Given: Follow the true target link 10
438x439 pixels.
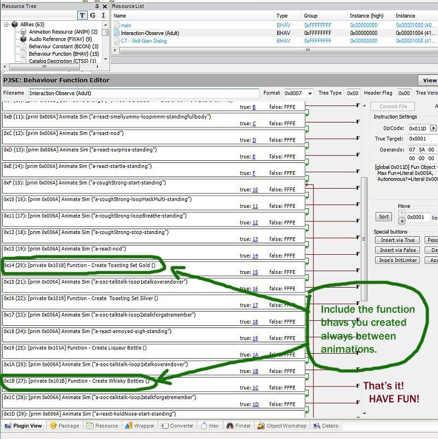Looking at the screenshot, I should coord(255,190).
